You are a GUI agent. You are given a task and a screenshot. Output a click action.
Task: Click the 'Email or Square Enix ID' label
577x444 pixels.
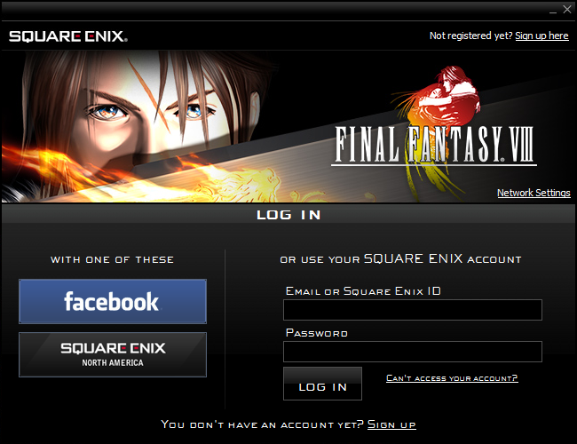click(363, 291)
